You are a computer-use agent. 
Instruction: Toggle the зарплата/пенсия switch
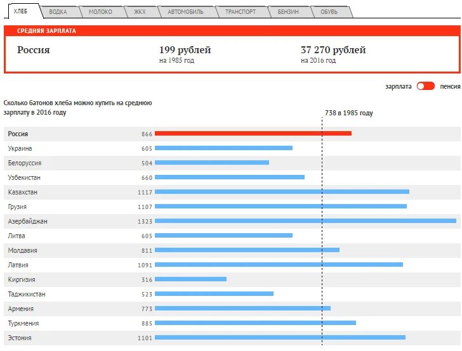(425, 86)
